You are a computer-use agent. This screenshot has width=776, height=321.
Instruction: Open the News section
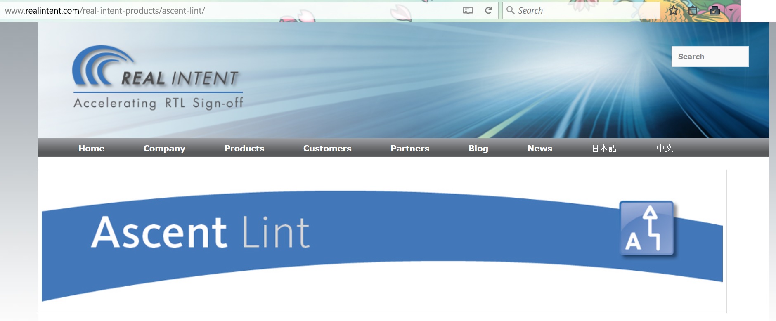pos(539,149)
